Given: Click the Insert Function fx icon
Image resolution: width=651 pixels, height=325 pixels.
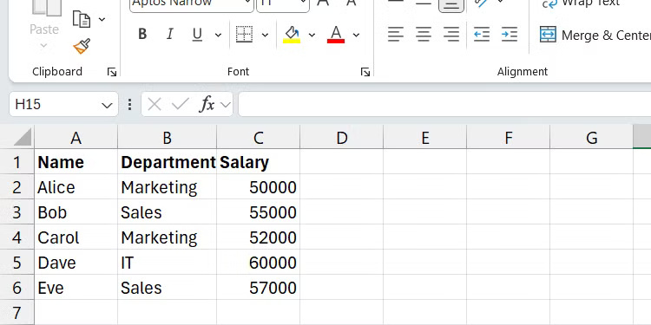Looking at the screenshot, I should tap(207, 105).
